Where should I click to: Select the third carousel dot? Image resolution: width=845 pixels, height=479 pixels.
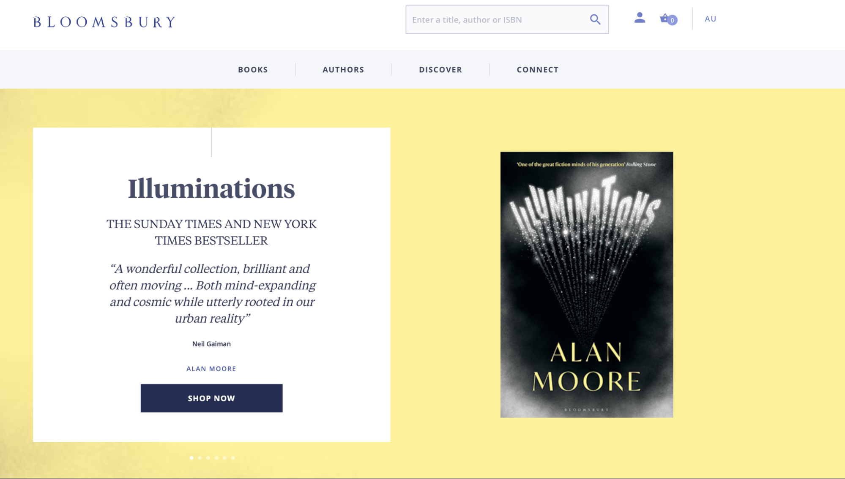coord(208,458)
